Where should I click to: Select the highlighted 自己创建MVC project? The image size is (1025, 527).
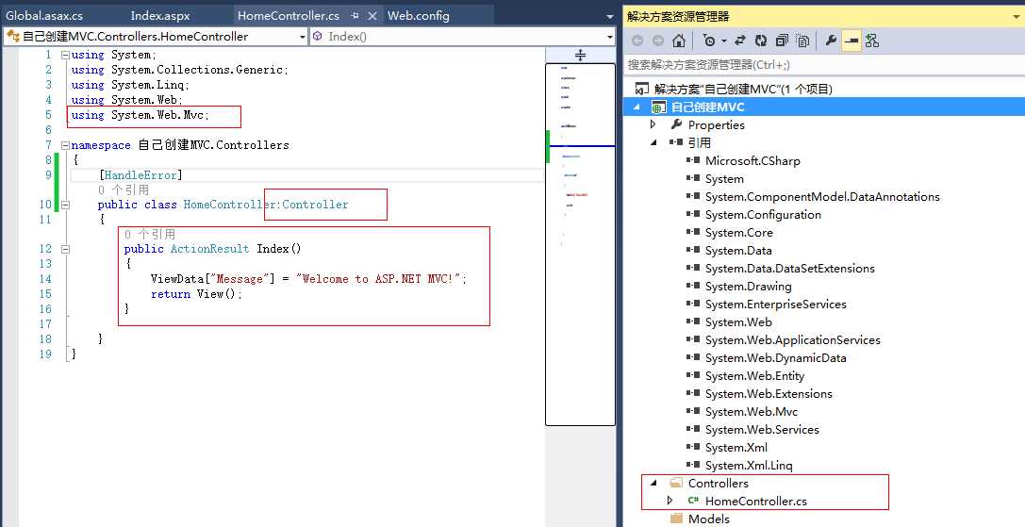click(x=708, y=107)
